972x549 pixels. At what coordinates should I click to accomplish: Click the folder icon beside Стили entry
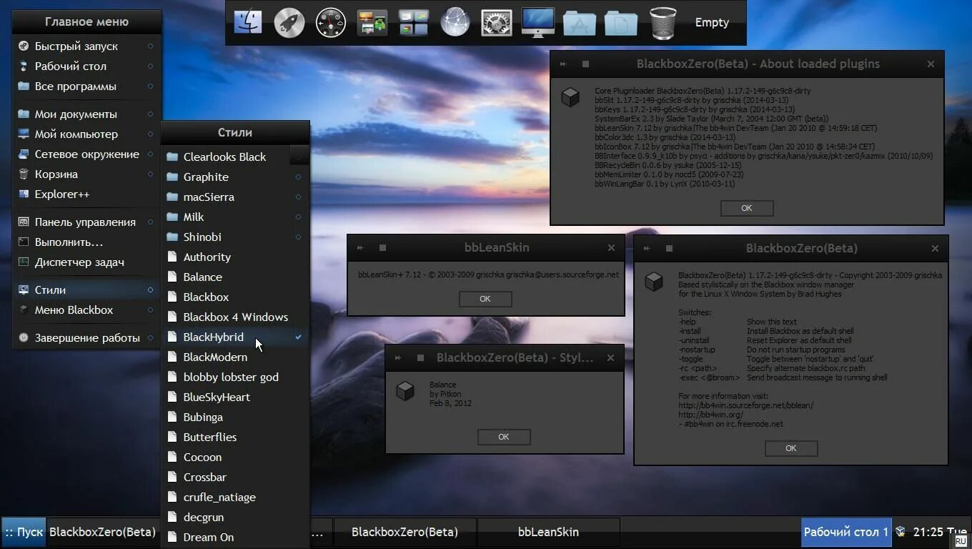pos(24,290)
